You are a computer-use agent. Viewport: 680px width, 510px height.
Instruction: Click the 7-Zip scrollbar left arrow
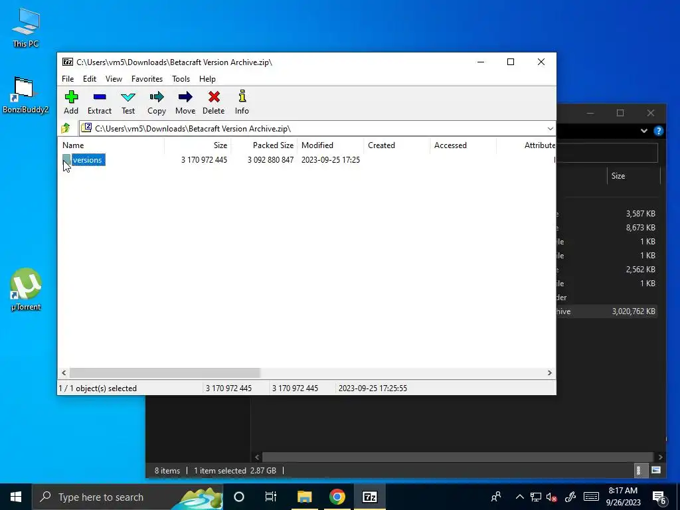click(x=64, y=373)
